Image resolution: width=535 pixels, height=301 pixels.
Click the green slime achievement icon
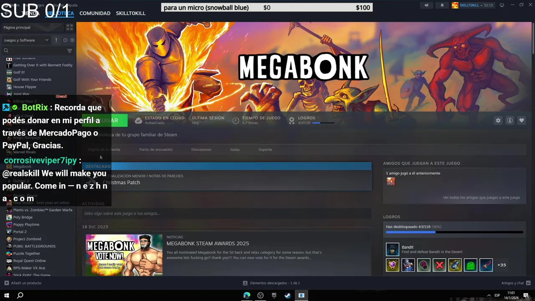(471, 265)
